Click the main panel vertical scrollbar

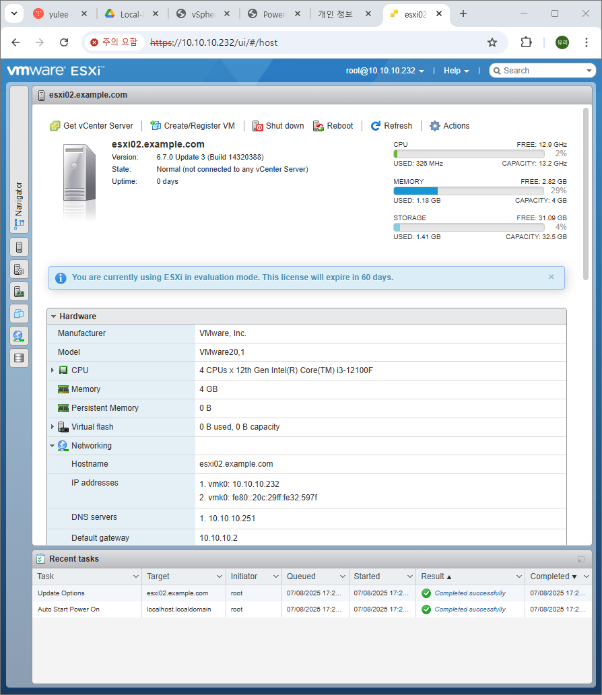[x=586, y=194]
